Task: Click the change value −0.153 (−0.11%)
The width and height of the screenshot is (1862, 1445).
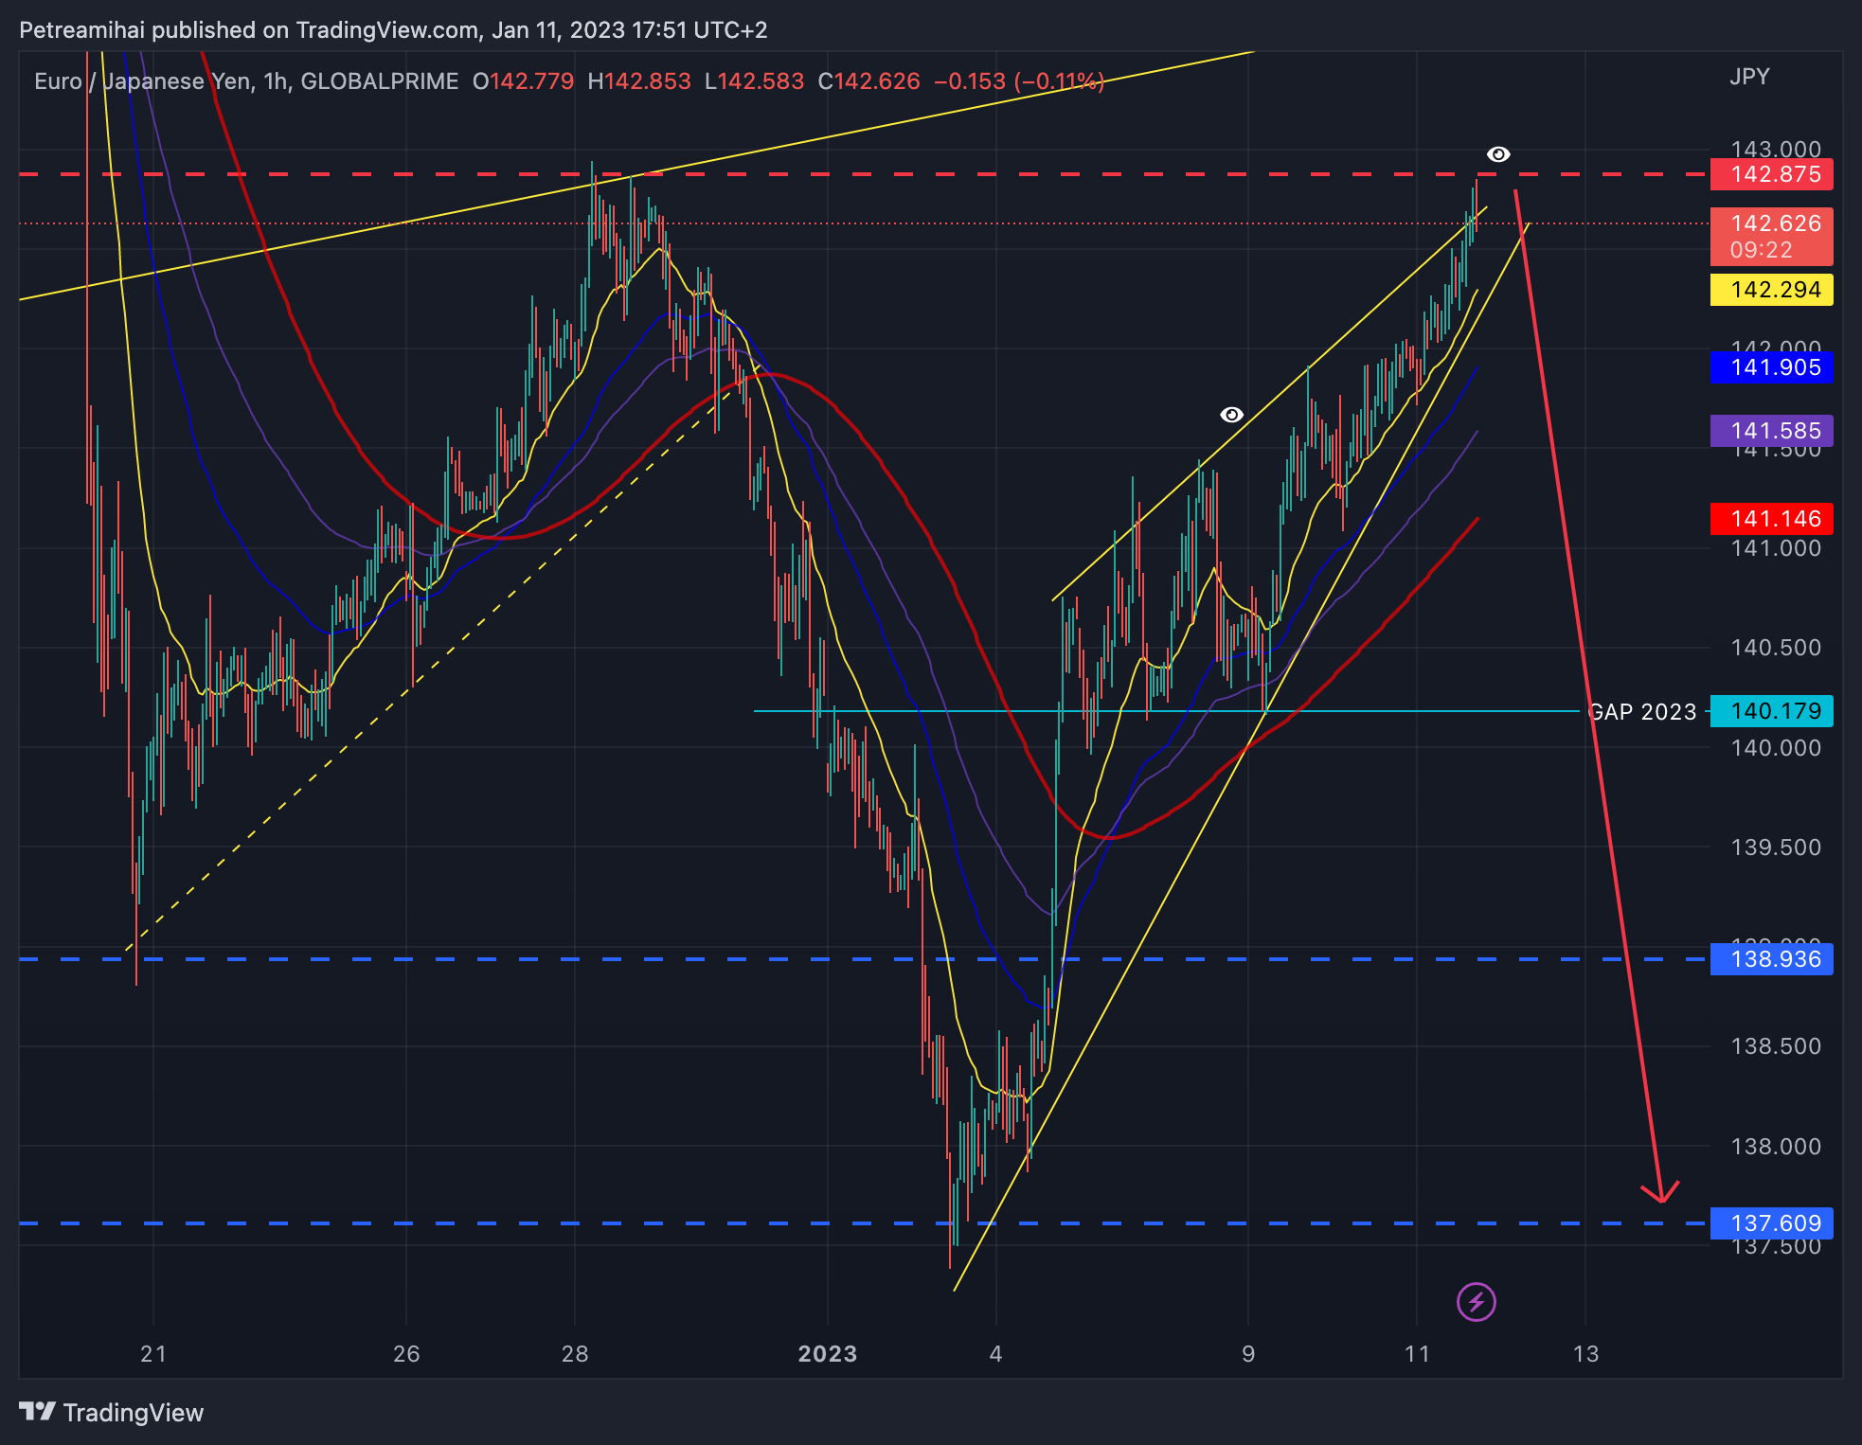Action: [x=1019, y=81]
